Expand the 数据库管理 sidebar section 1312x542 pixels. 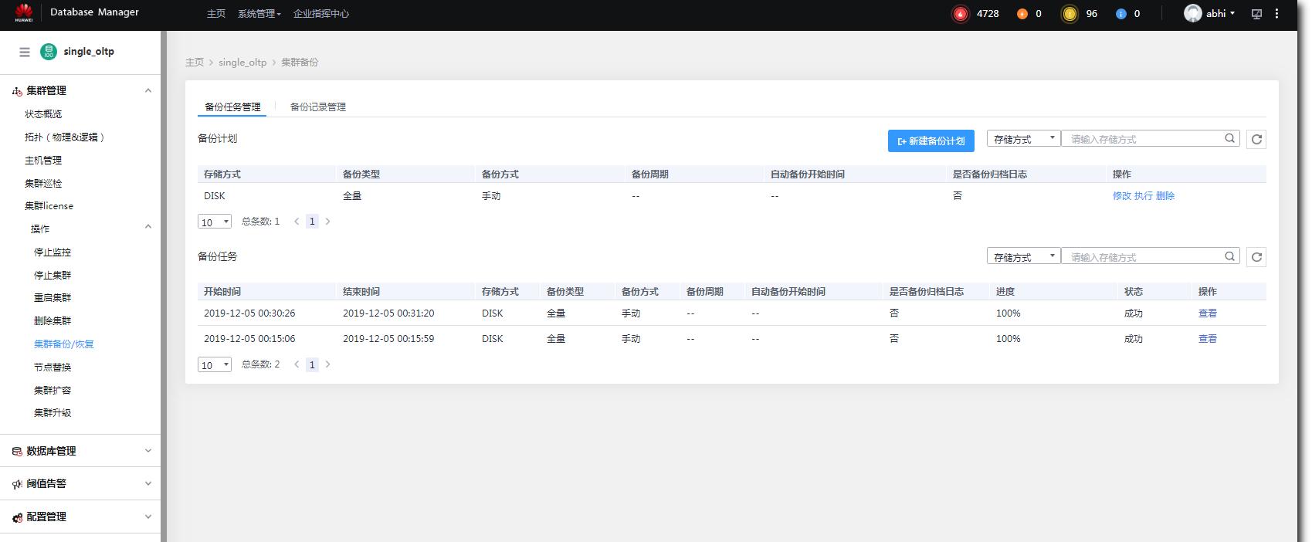(x=80, y=451)
